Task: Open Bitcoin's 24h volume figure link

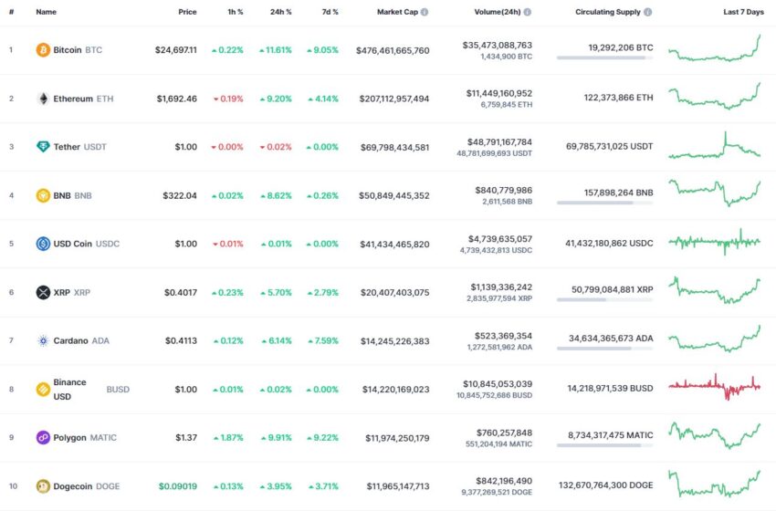Action: tap(498, 45)
